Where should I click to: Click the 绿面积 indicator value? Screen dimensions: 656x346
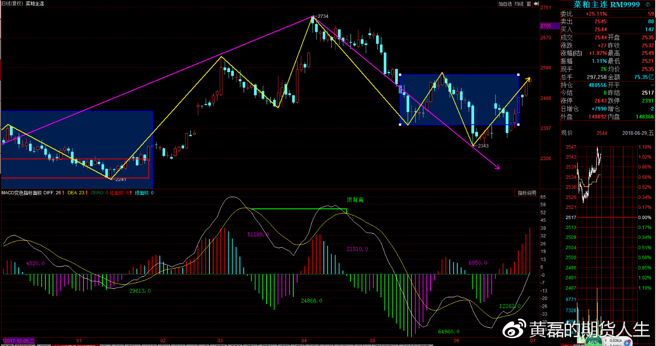click(144, 192)
